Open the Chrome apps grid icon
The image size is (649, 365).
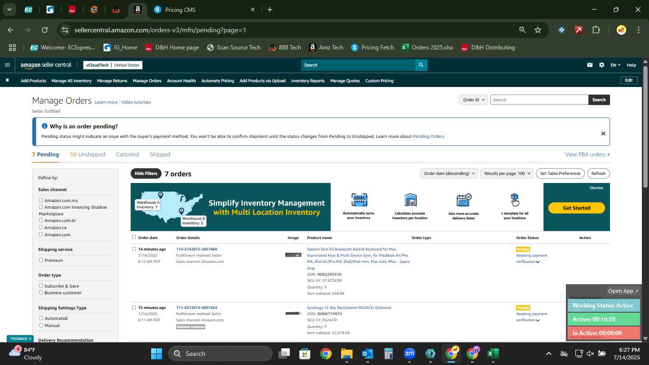coord(12,48)
